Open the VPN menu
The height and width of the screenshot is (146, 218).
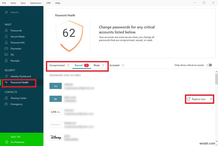tap(48, 3)
